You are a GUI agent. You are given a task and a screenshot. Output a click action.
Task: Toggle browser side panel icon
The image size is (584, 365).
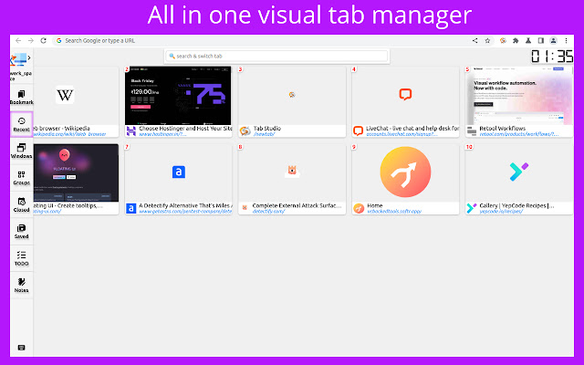pos(541,40)
